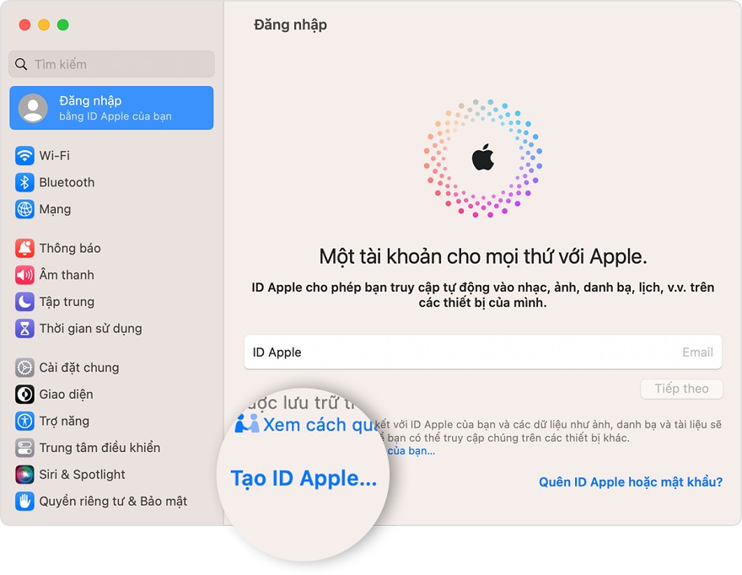Click the Apple logo in colorful ring

483,157
